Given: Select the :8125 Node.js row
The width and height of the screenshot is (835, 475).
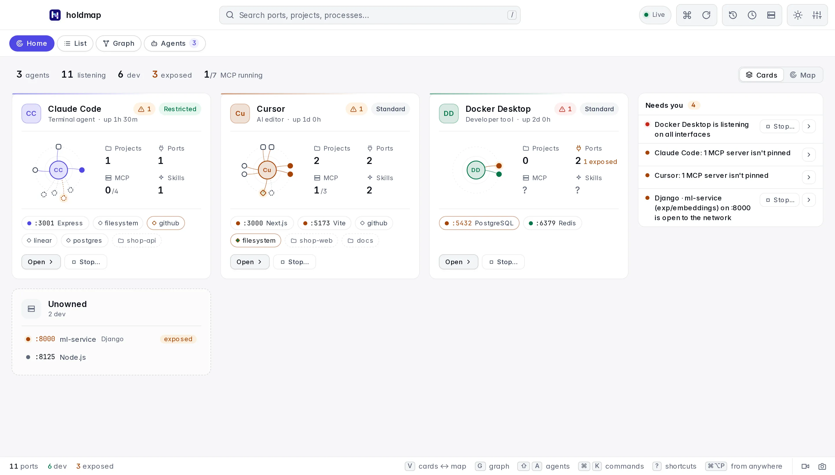Looking at the screenshot, I should (111, 357).
